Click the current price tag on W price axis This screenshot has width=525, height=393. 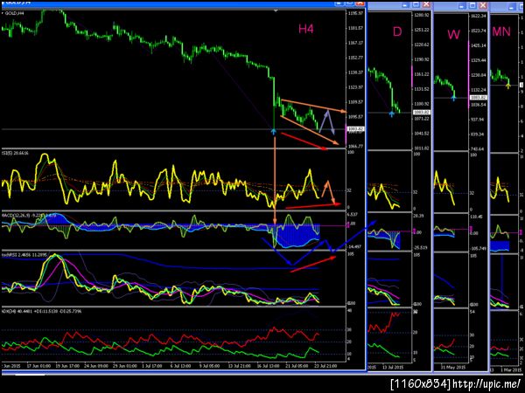(x=478, y=97)
